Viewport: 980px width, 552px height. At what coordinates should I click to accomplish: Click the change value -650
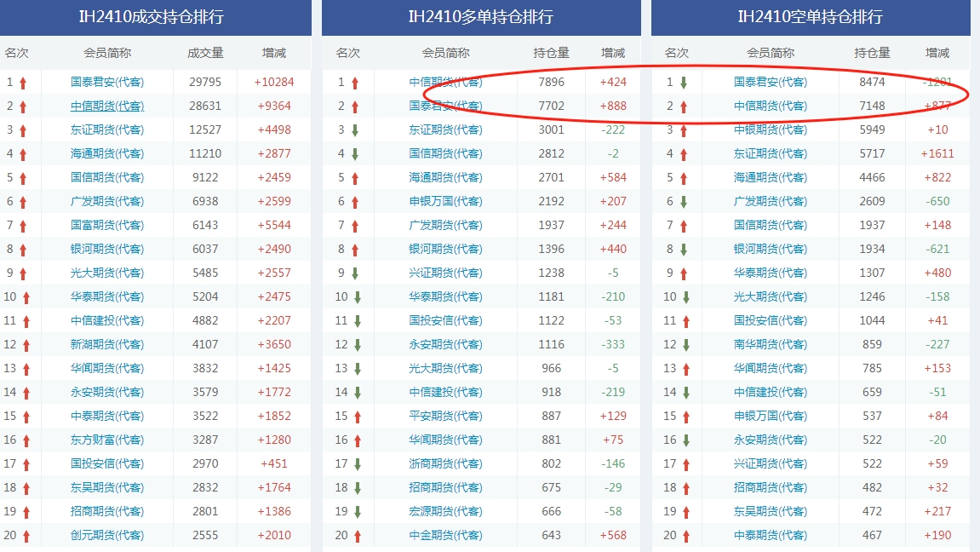[x=937, y=201]
